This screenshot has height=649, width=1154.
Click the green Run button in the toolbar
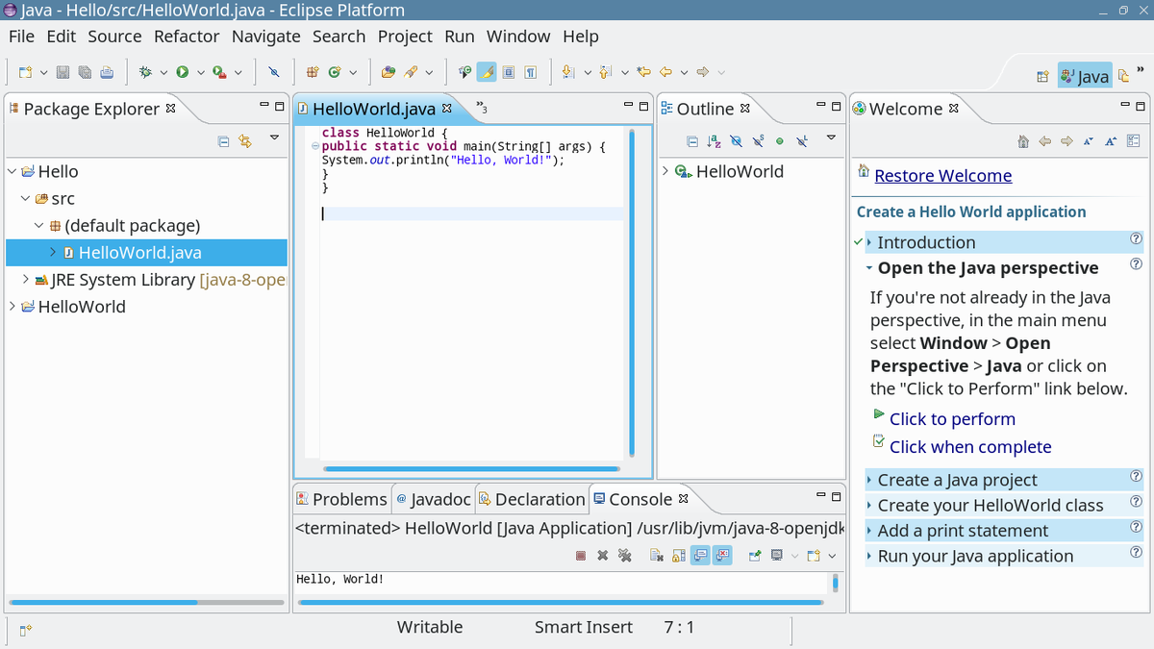[x=182, y=72]
